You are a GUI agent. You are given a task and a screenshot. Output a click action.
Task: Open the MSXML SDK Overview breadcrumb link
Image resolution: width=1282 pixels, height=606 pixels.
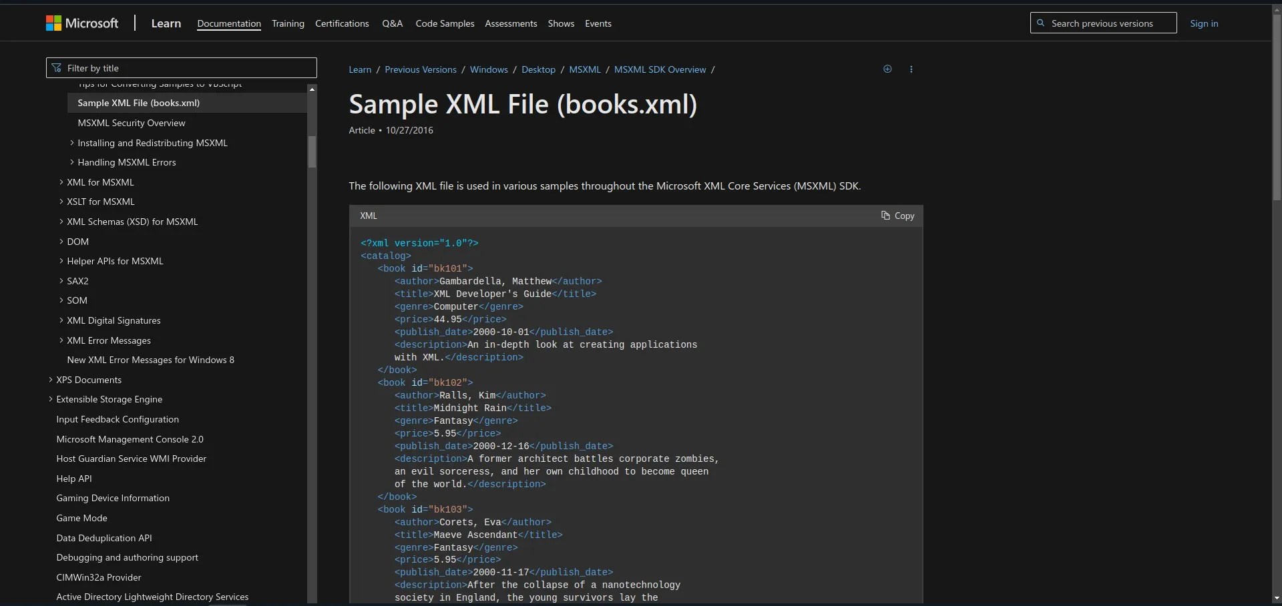tap(660, 69)
